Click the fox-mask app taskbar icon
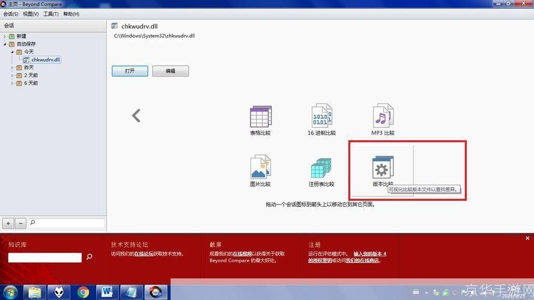This screenshot has height=300, width=534. point(59,292)
